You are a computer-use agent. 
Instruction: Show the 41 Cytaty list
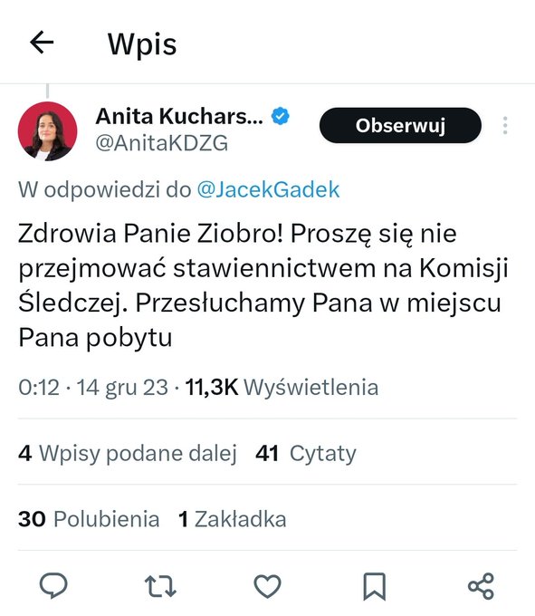306,453
